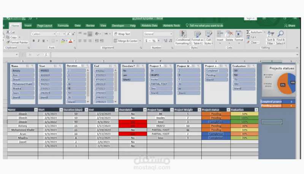Toggle multi-select on the Overdate? slicer
The width and height of the screenshot is (304, 174).
[138, 66]
